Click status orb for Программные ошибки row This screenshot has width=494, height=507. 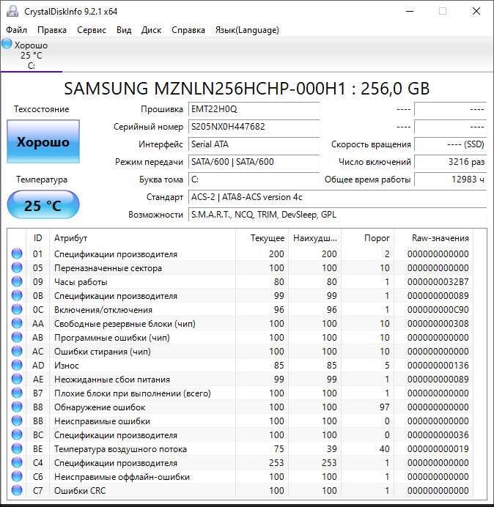(17, 337)
